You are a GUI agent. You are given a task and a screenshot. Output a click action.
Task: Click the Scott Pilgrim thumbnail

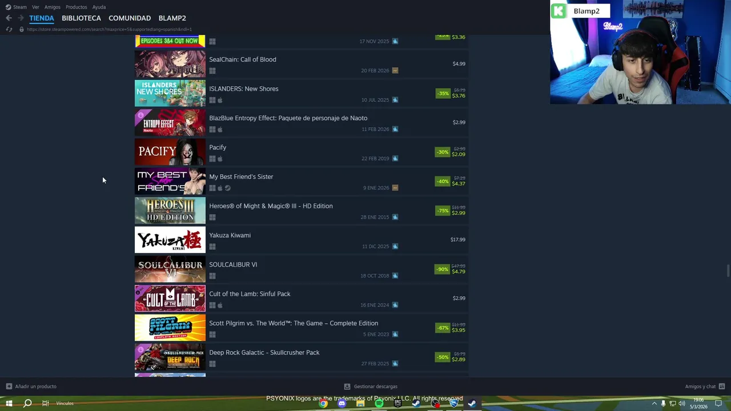pos(170,328)
